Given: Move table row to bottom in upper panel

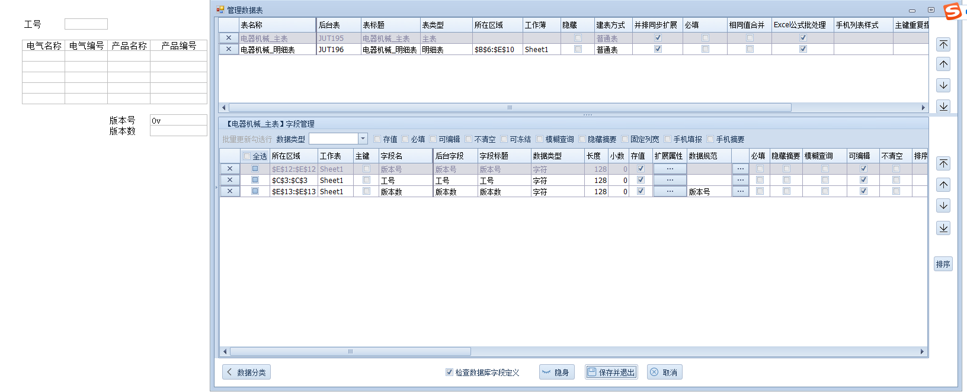Looking at the screenshot, I should point(943,106).
